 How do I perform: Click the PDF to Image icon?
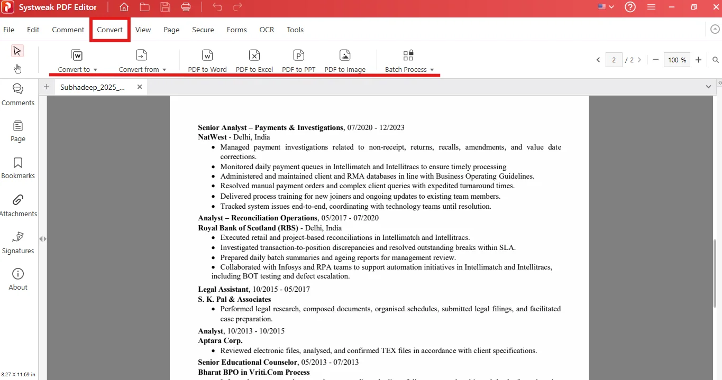[x=345, y=55]
